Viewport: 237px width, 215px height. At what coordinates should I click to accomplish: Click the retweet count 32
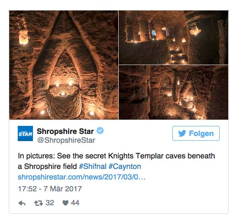(50, 203)
